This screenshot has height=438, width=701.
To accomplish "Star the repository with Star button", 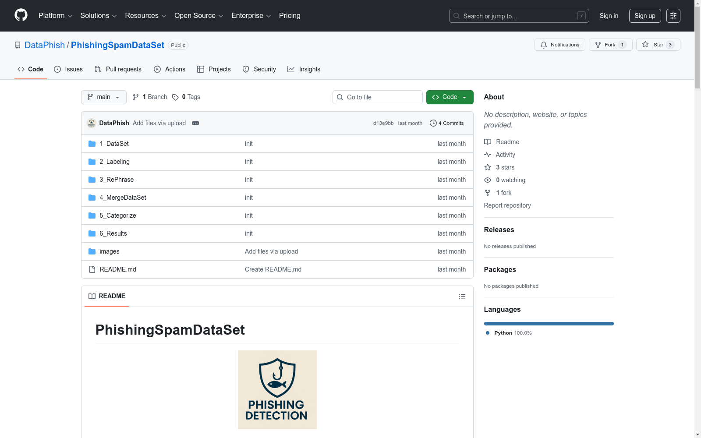I will 658,45.
